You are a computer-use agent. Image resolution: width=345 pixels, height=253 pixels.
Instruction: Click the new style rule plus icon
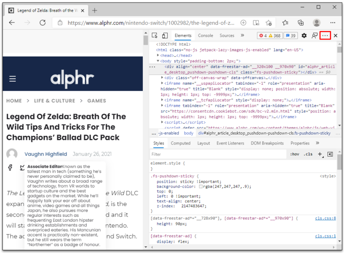(x=320, y=154)
